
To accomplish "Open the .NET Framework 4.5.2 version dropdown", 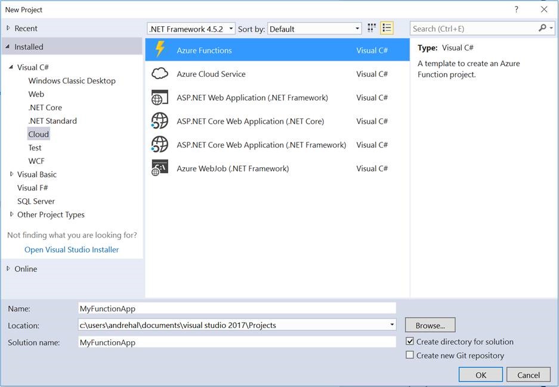I will [x=191, y=29].
